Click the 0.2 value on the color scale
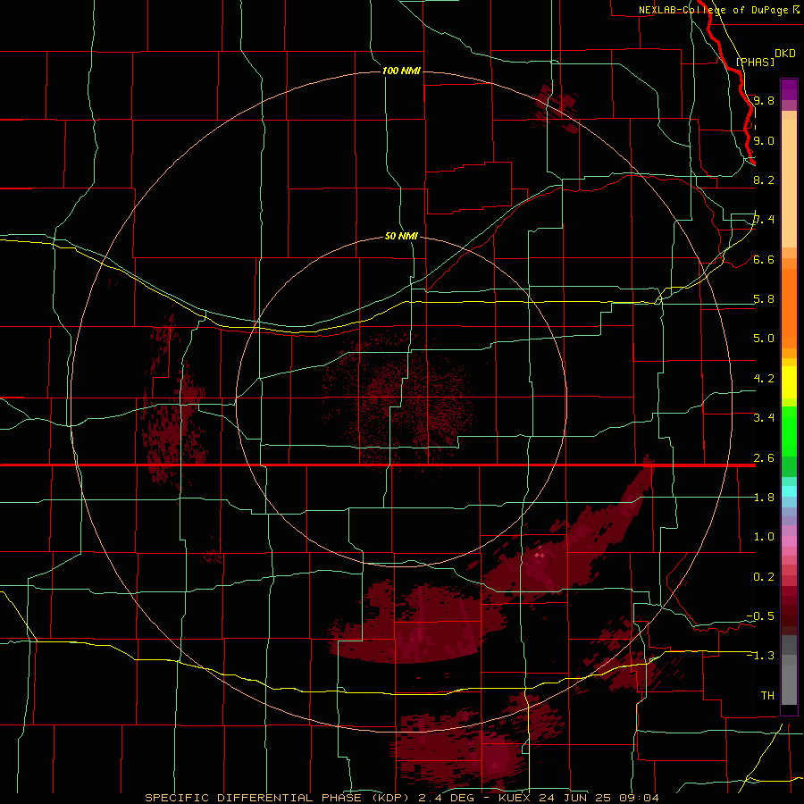Viewport: 804px width, 804px height. [x=764, y=577]
